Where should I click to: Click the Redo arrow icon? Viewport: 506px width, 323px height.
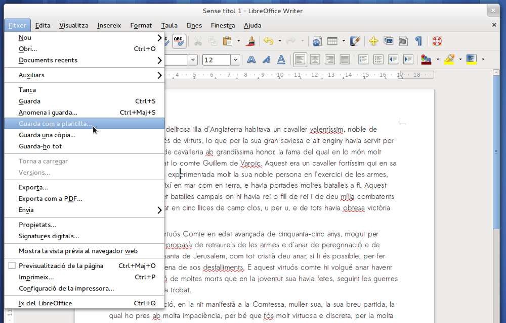pos(291,41)
